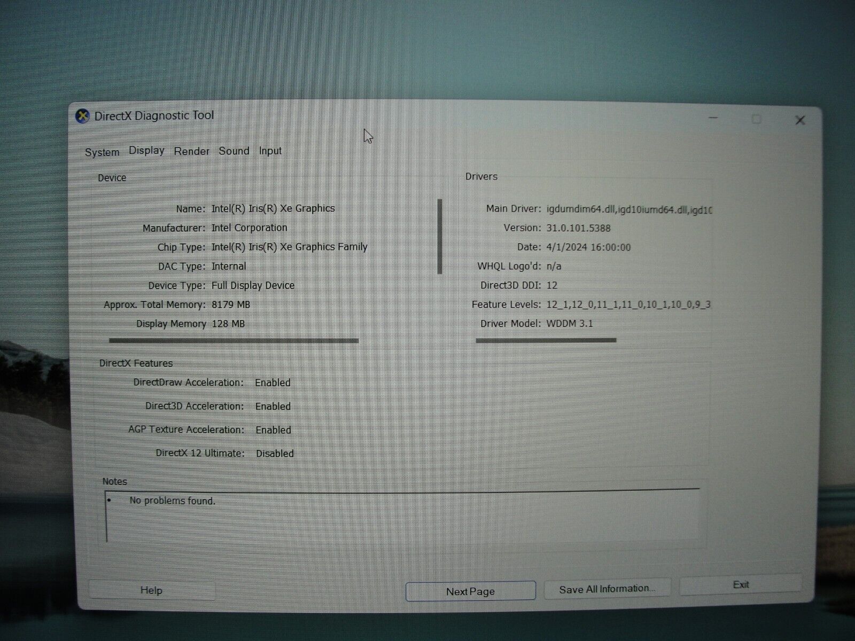Screen dimensions: 855x641
Task: Click the Help button
Action: tap(151, 590)
